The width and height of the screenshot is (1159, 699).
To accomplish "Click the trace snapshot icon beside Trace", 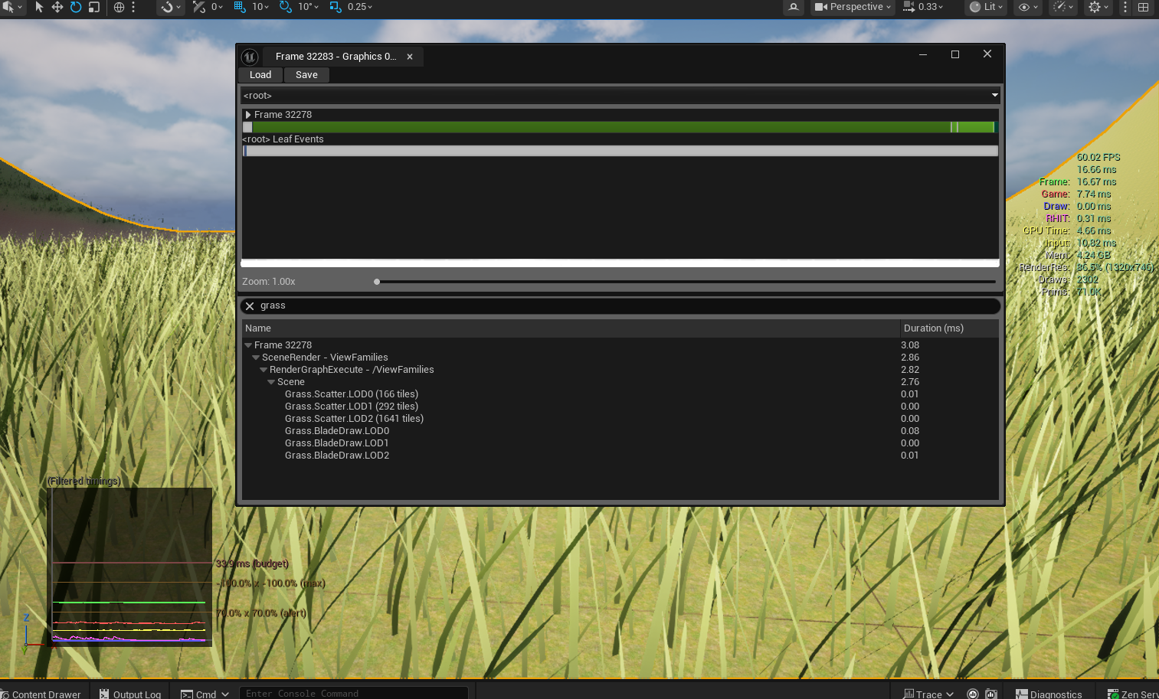I will pyautogui.click(x=991, y=694).
